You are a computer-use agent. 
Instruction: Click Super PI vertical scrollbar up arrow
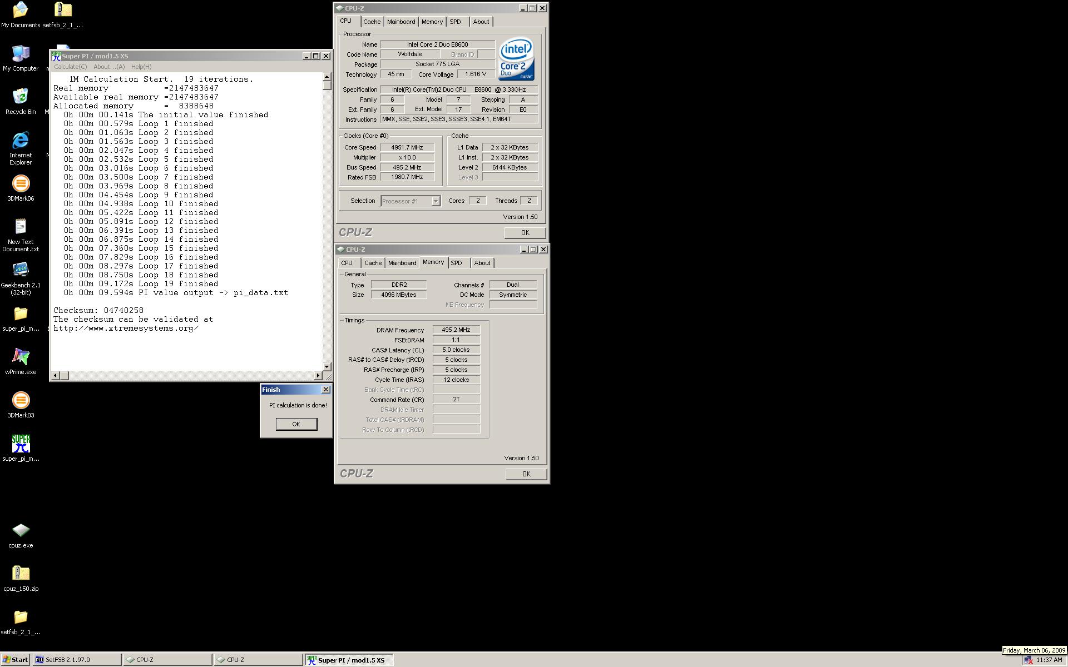(x=327, y=77)
